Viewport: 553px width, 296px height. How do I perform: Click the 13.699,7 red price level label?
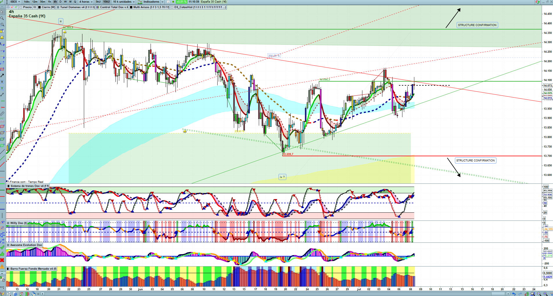click(288, 154)
